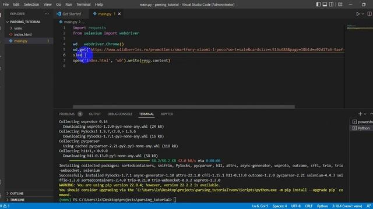The width and height of the screenshot is (373, 209).
Task: Click line number 8 in the gutter
Action: (x=64, y=66)
